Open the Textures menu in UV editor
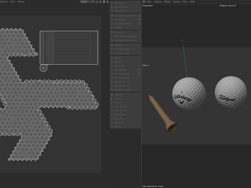 coord(21,2)
